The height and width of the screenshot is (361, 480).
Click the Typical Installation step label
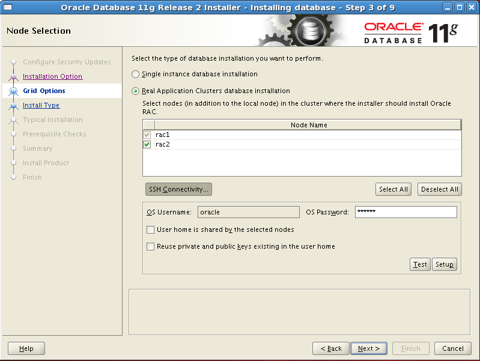[53, 120]
